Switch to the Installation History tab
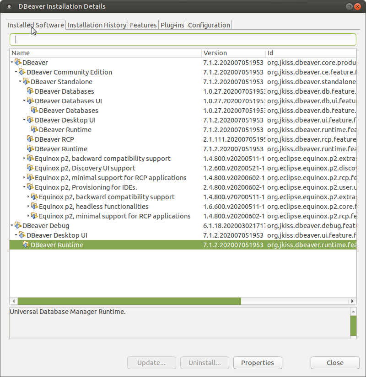Screen dimensions: 366x377 pyautogui.click(x=97, y=25)
